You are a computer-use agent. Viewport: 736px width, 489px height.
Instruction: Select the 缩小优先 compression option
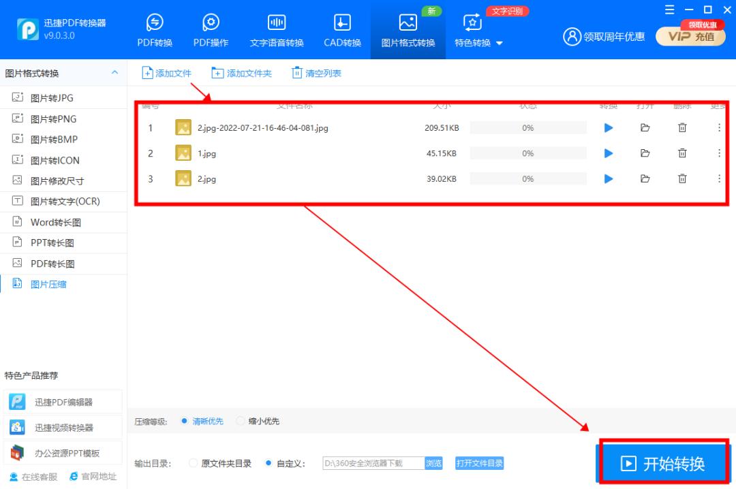[x=241, y=421]
